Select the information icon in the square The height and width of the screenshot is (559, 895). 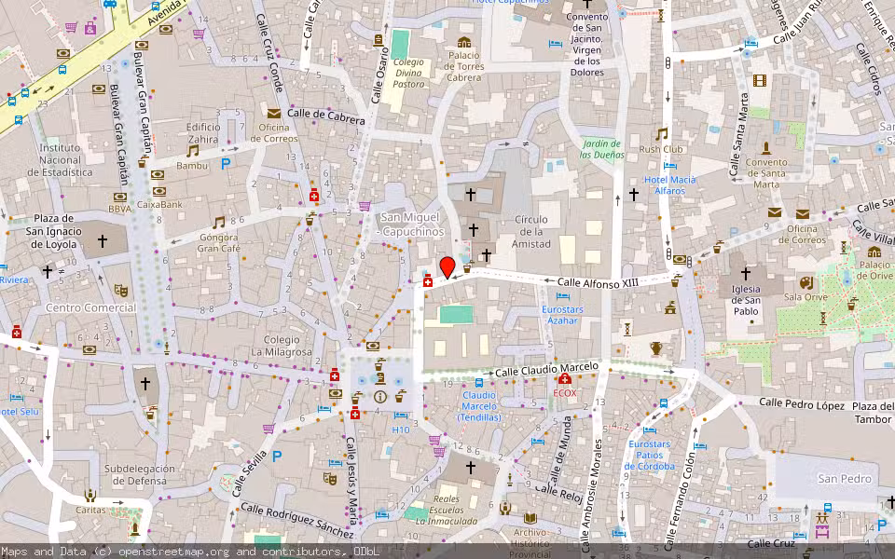pyautogui.click(x=380, y=397)
